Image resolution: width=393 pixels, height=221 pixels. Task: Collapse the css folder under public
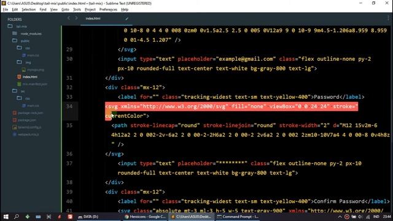point(19,48)
